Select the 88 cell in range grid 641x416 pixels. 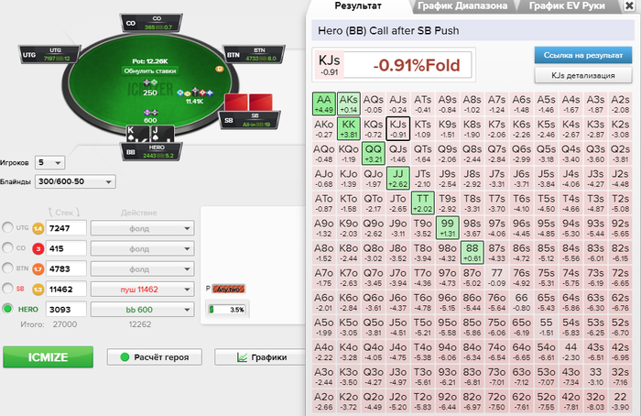pyautogui.click(x=472, y=252)
